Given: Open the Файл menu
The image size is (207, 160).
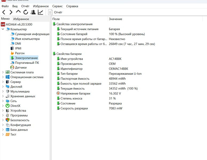Looking at the screenshot, I should [5, 6].
